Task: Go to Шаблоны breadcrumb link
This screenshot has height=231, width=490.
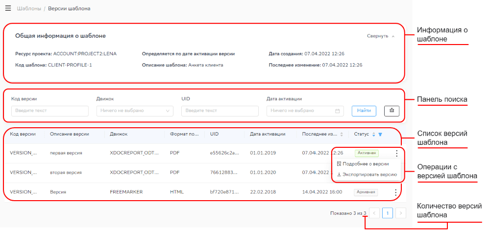Action: [27, 8]
